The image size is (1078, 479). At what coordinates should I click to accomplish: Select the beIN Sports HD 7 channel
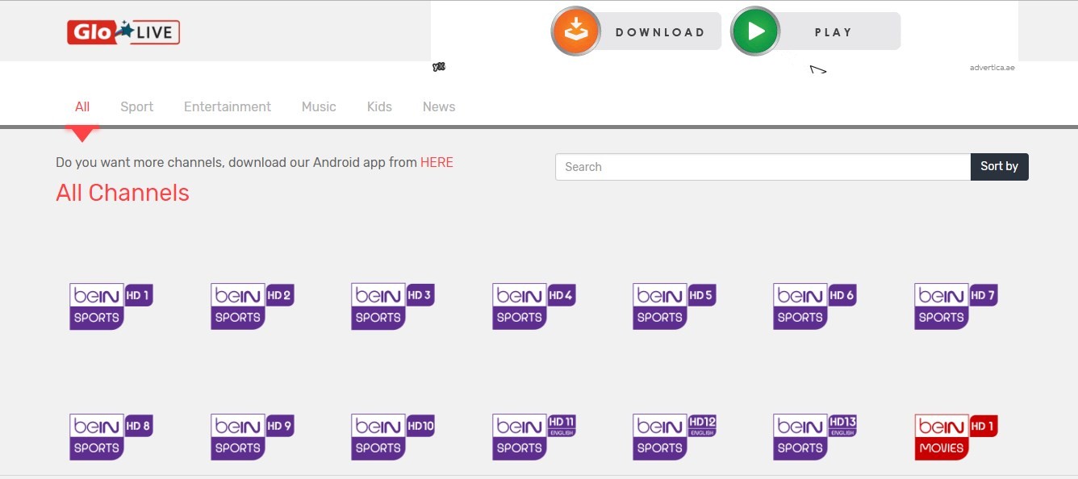point(955,306)
